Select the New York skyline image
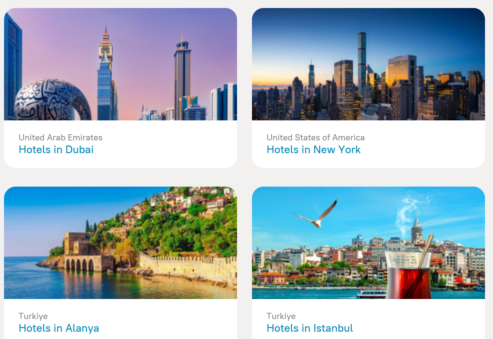The image size is (493, 339). (x=368, y=64)
